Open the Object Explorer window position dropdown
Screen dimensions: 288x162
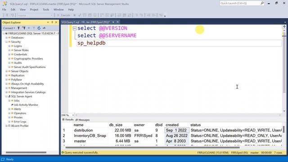pos(48,22)
